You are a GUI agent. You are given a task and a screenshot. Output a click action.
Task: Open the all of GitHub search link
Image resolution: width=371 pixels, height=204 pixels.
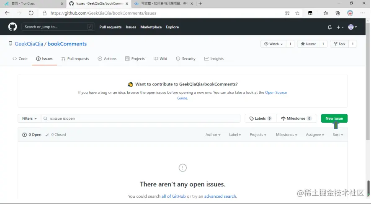point(173,196)
